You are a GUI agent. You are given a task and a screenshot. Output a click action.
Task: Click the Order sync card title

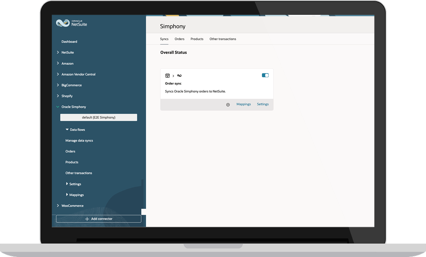coord(173,84)
